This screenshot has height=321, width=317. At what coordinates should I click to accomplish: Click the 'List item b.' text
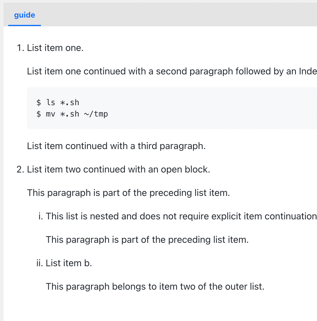coord(69,263)
